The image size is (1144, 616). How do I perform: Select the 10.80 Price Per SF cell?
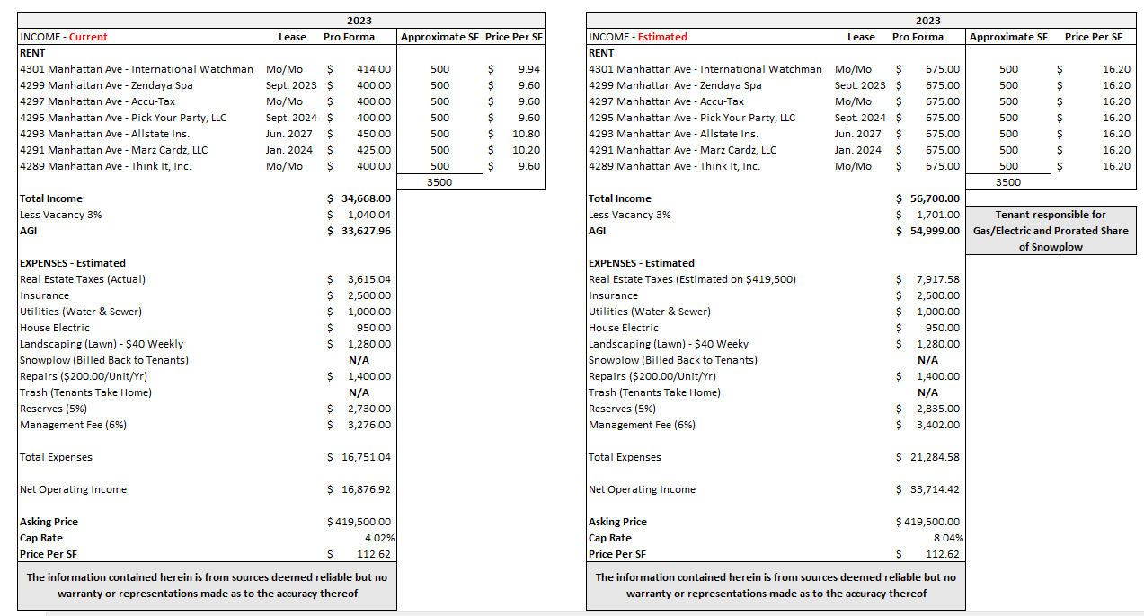pos(526,134)
